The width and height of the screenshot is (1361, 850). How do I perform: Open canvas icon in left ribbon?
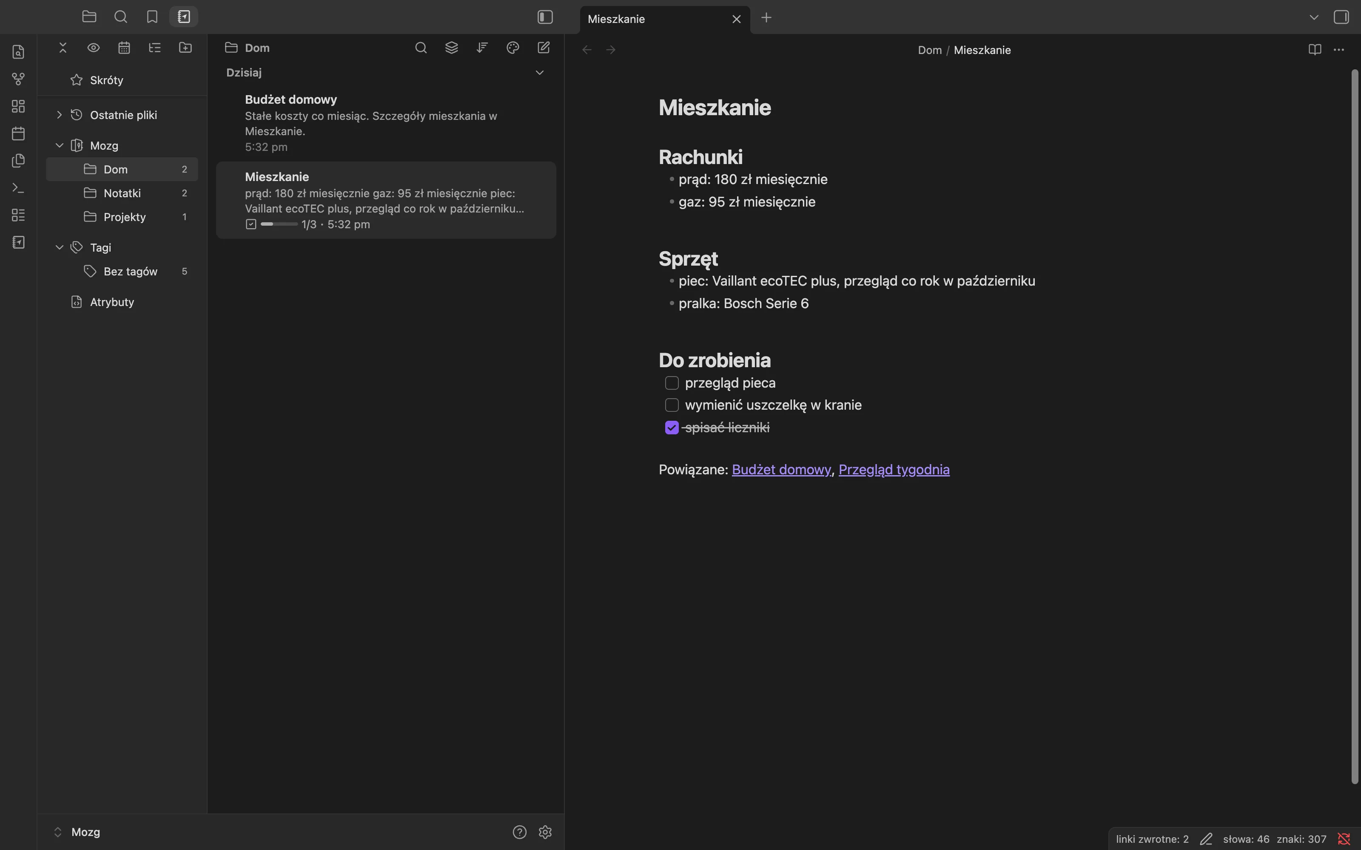pos(19,106)
